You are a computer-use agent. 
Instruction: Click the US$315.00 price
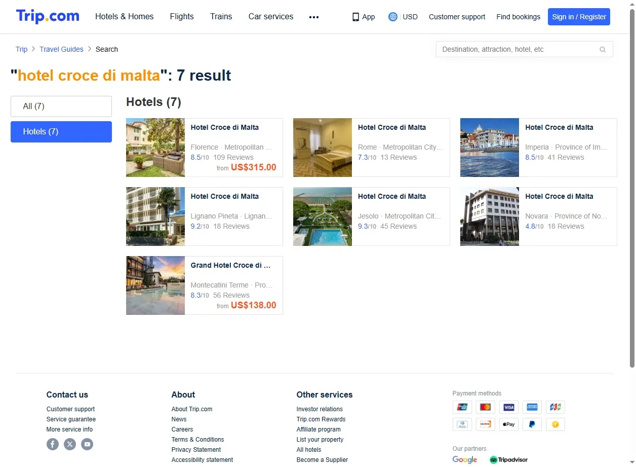click(x=254, y=167)
